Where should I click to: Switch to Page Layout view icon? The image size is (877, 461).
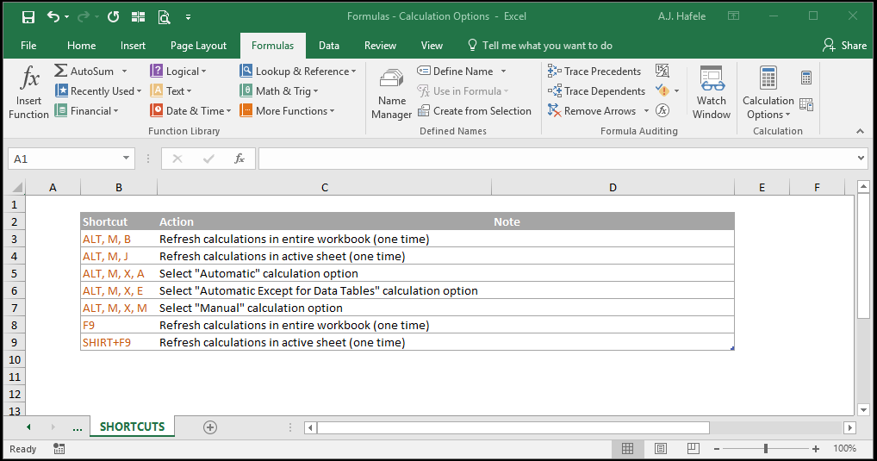(x=661, y=449)
